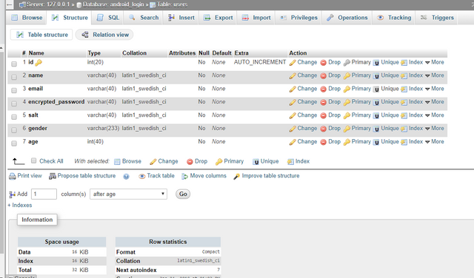The width and height of the screenshot is (474, 278).
Task: Open More dropdown for salt row
Action: (435, 115)
